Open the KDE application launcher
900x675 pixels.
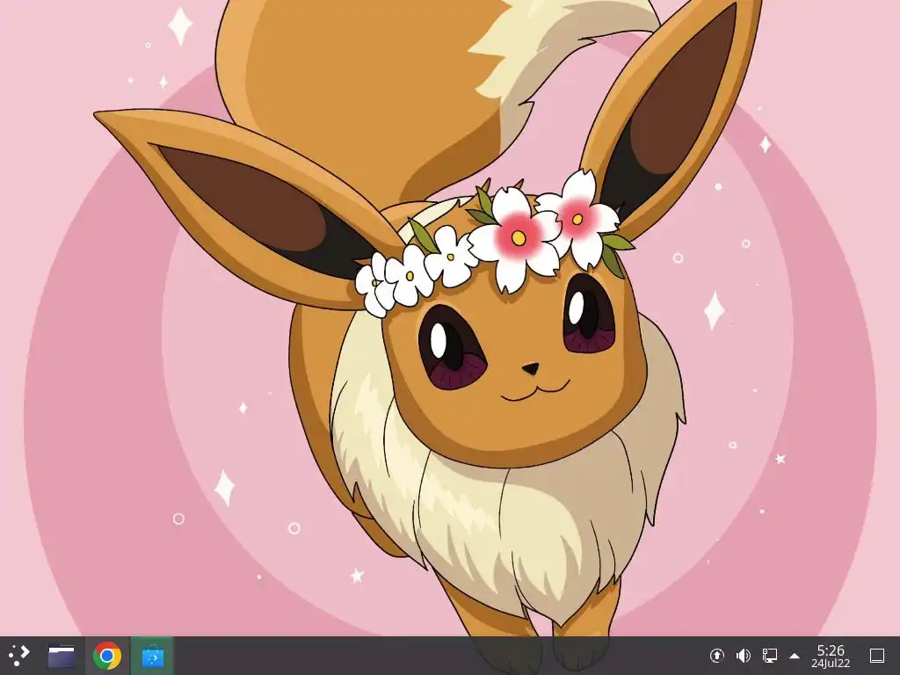(x=19, y=656)
